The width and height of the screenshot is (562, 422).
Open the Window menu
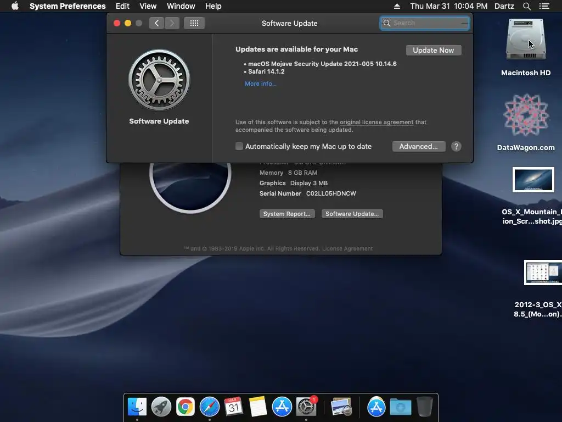pyautogui.click(x=181, y=6)
